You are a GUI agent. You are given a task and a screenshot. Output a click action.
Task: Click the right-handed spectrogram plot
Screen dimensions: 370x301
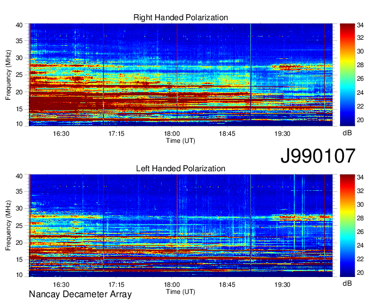181,75
